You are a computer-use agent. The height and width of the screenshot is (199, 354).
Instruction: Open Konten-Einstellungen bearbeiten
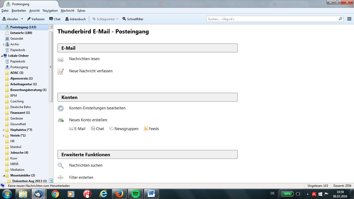point(97,108)
